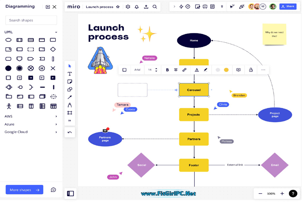Select the sticky note tool

click(x=70, y=82)
